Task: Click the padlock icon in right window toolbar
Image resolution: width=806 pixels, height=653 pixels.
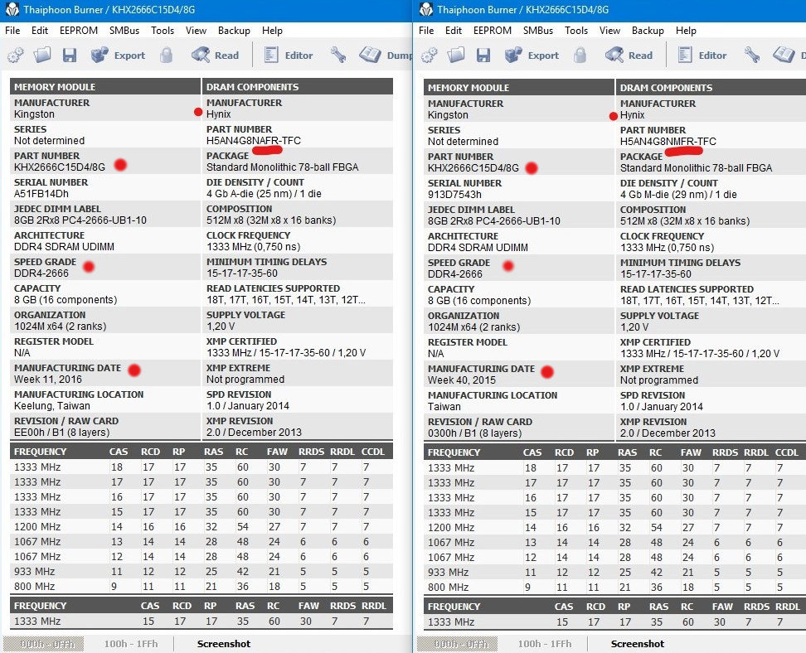Action: tap(580, 55)
